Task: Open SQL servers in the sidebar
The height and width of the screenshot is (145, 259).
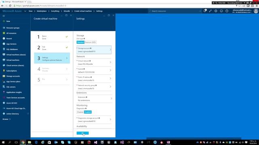Action: 11,87
